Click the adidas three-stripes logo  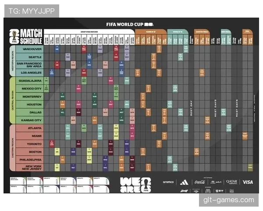tap(184, 182)
